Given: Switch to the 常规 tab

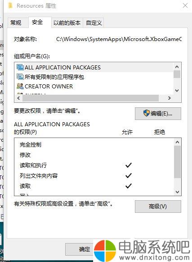Looking at the screenshot, I should tap(16, 23).
